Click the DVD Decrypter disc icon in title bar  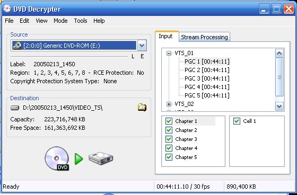click(x=7, y=8)
